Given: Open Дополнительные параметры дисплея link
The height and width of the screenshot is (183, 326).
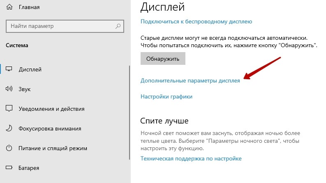Looking at the screenshot, I should [x=190, y=80].
